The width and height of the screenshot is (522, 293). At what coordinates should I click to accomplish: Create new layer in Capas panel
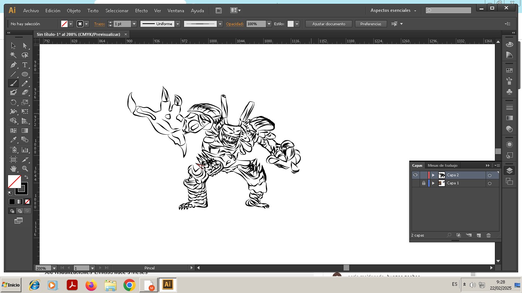478,235
